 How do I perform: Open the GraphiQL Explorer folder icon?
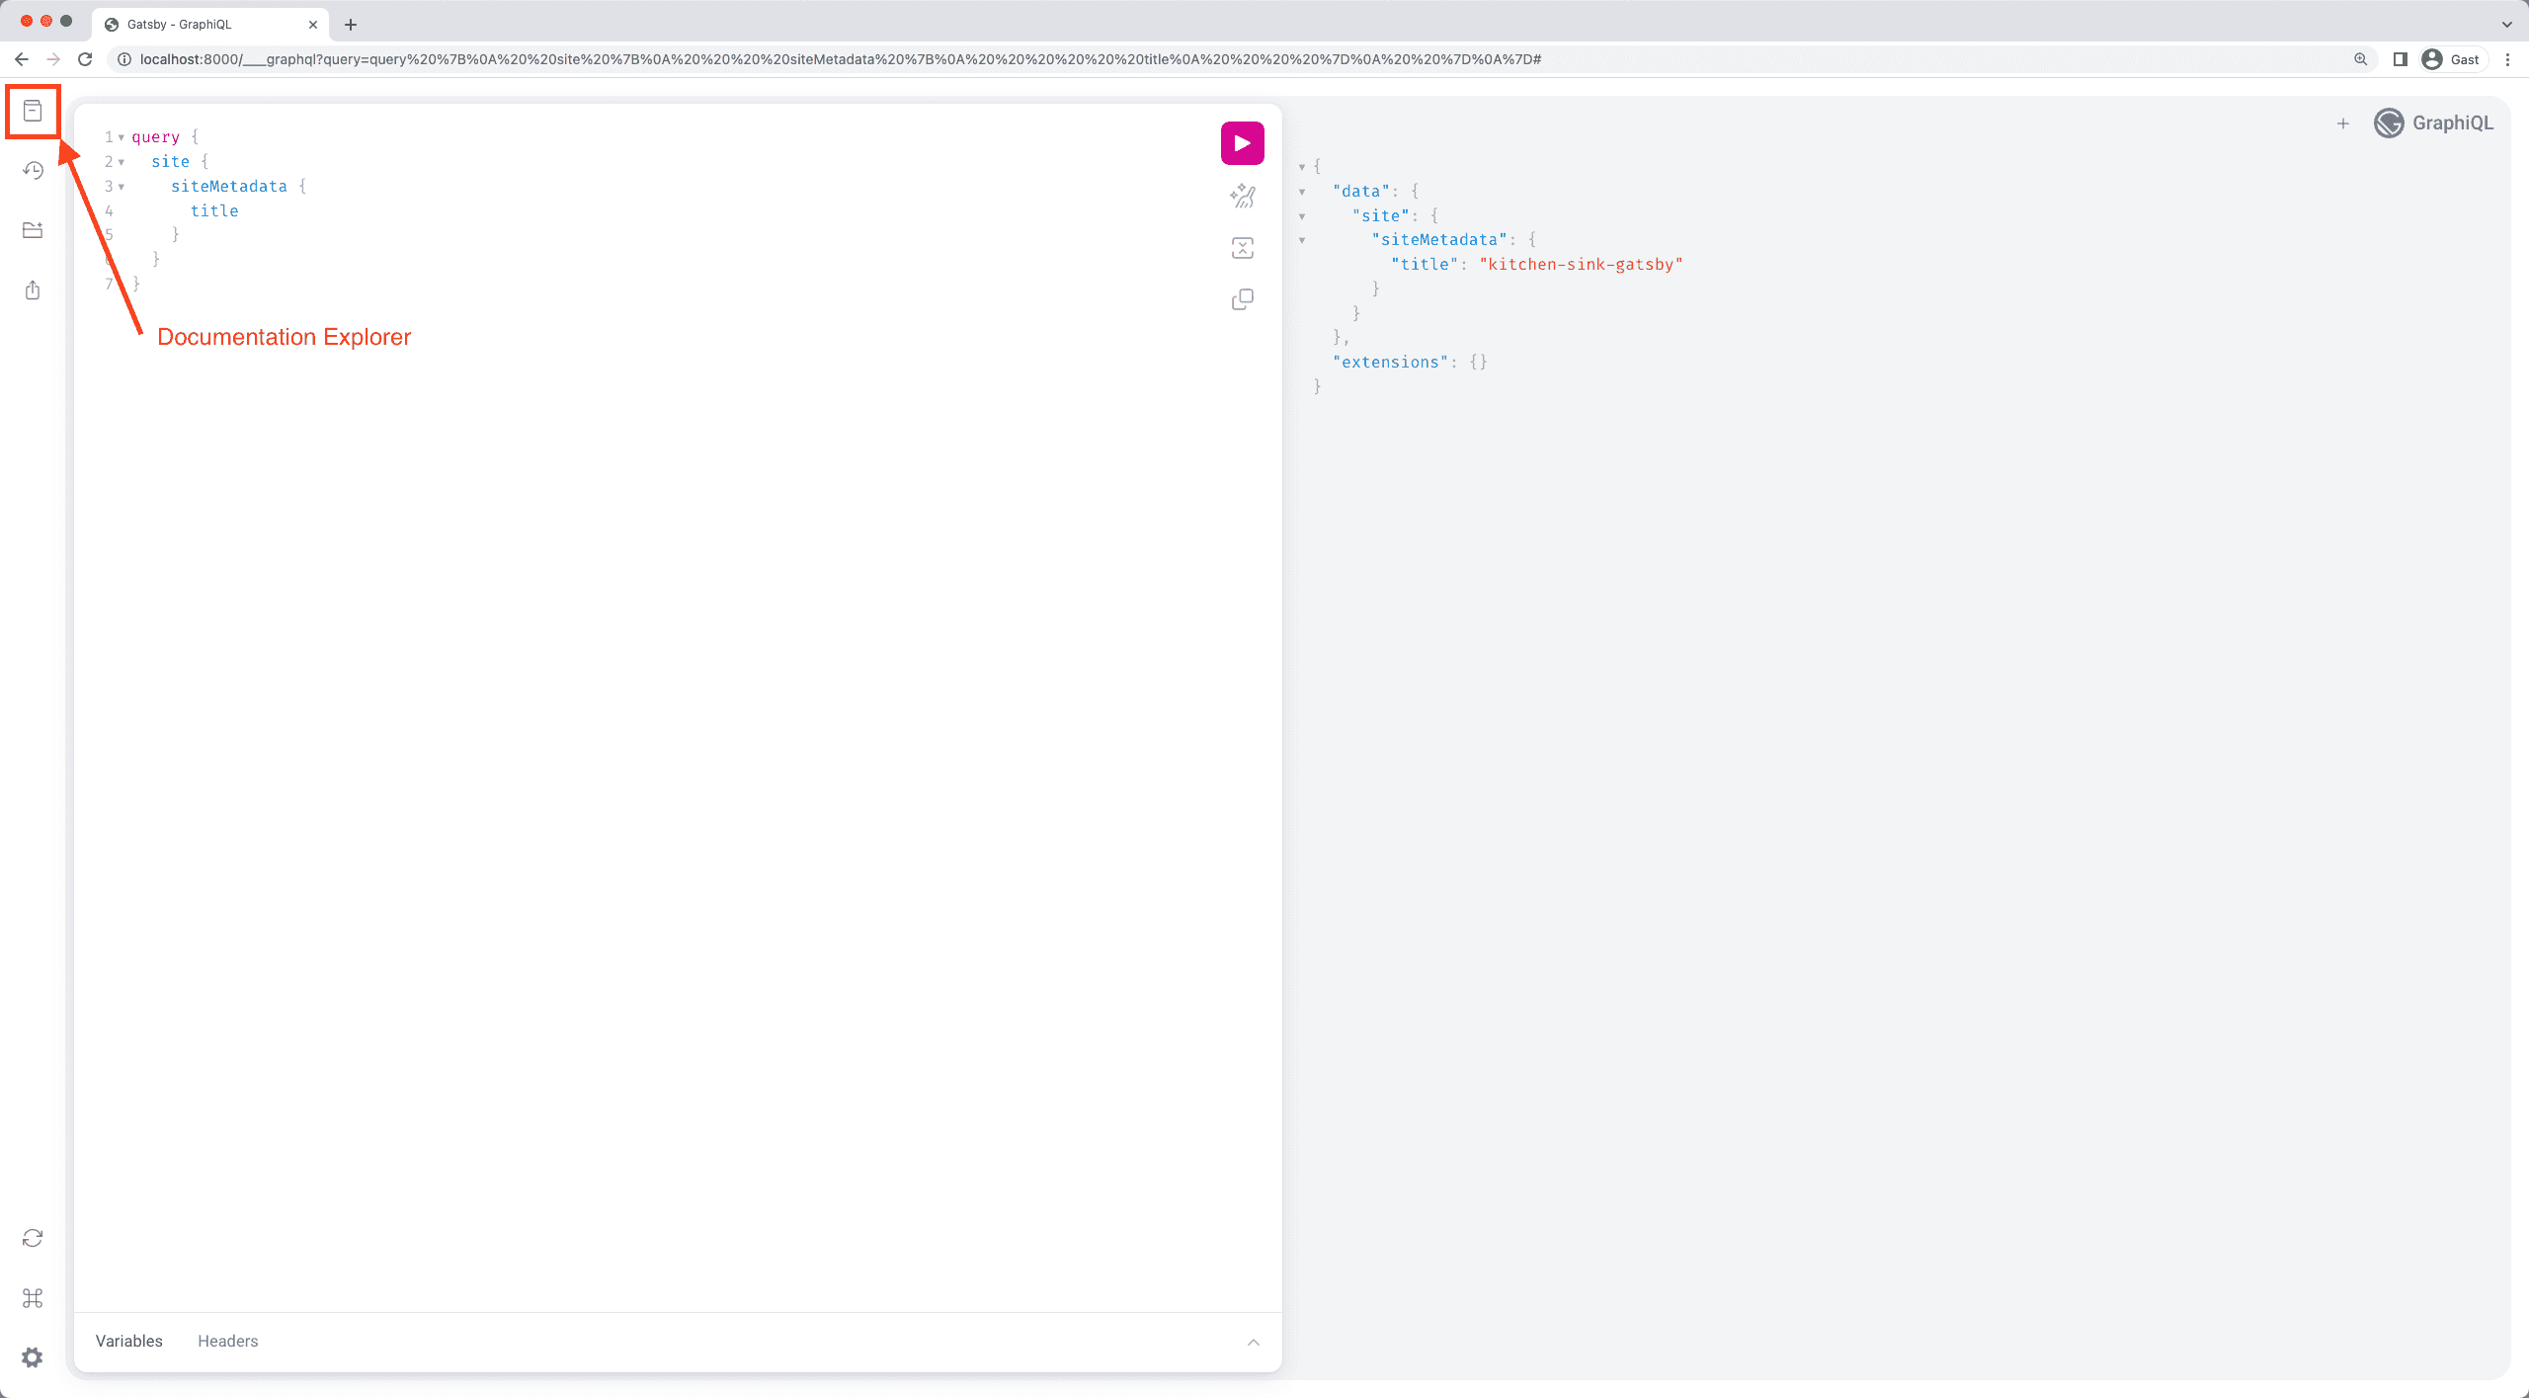pyautogui.click(x=33, y=230)
